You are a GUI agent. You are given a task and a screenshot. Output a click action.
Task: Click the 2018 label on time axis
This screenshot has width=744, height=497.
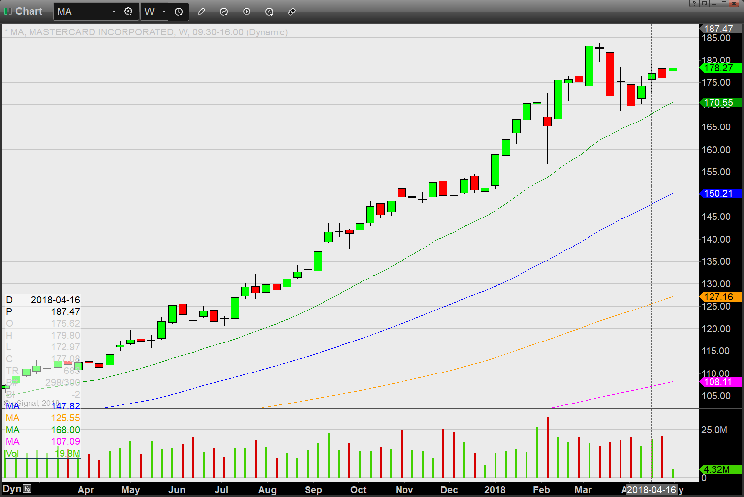click(495, 490)
